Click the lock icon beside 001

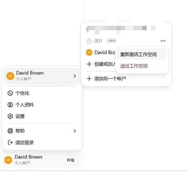tap(89, 41)
